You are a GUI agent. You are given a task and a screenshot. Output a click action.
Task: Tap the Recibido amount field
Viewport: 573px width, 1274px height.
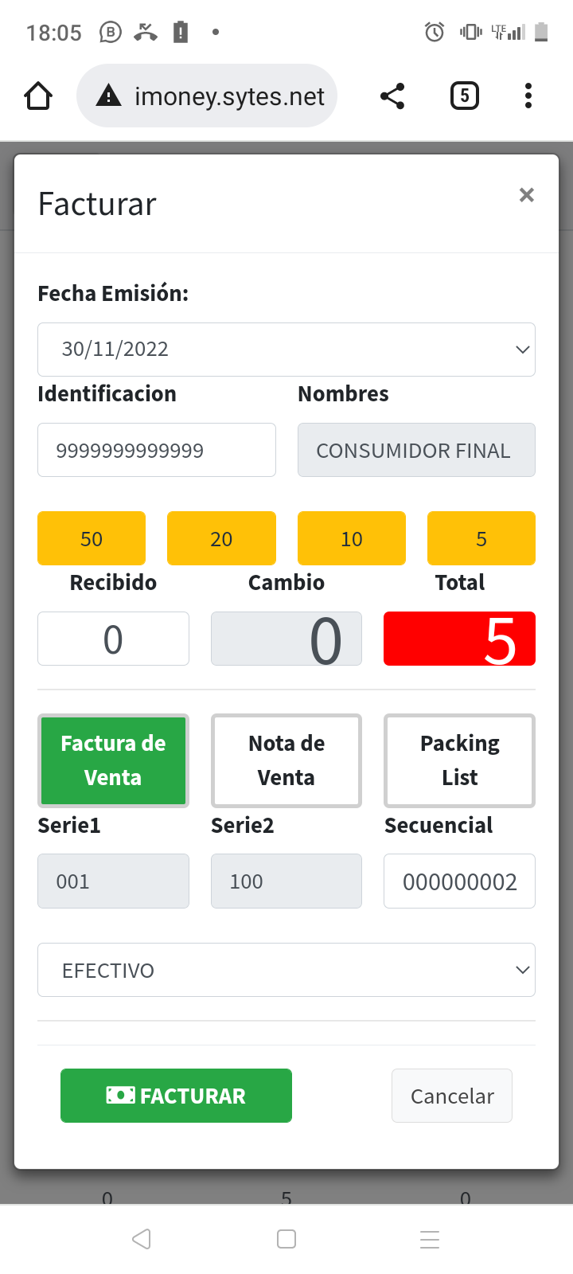(113, 639)
